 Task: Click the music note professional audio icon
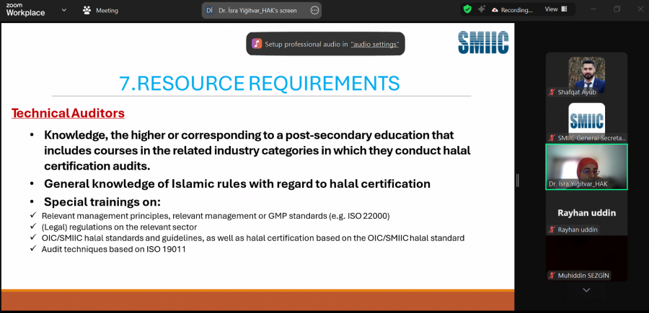(257, 44)
